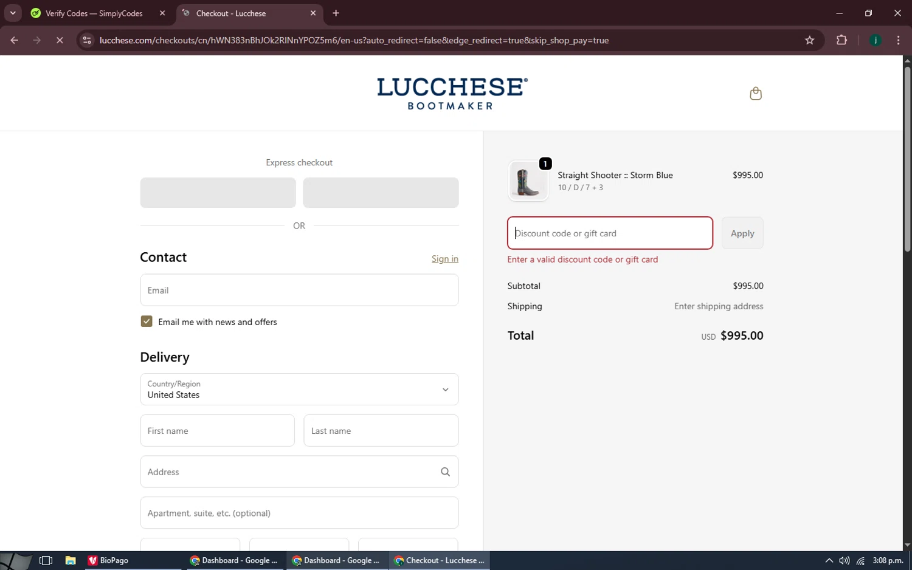
Task: Open the network Wi-Fi tray icon
Action: pos(860,560)
